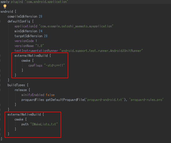171x143 pixels.
Task: Click the "-std=c++11" flag string
Action: coord(54,65)
